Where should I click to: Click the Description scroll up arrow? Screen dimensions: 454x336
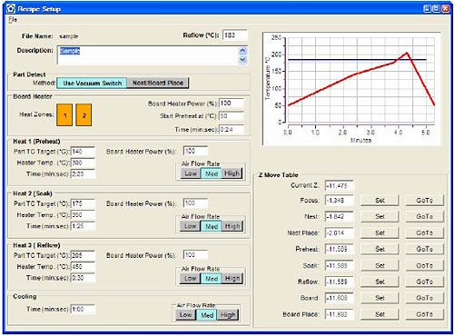[242, 51]
